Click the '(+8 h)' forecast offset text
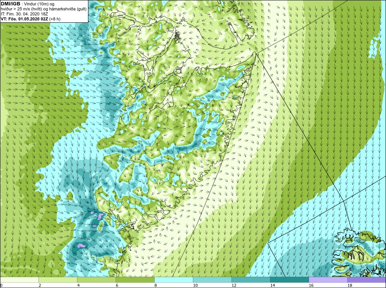 click(x=55, y=19)
